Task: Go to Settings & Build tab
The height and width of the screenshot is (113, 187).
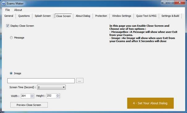Action: tap(170, 16)
